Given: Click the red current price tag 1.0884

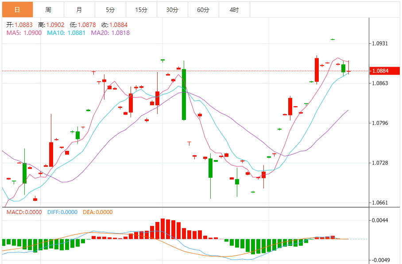Looking at the screenshot, I should pos(385,71).
